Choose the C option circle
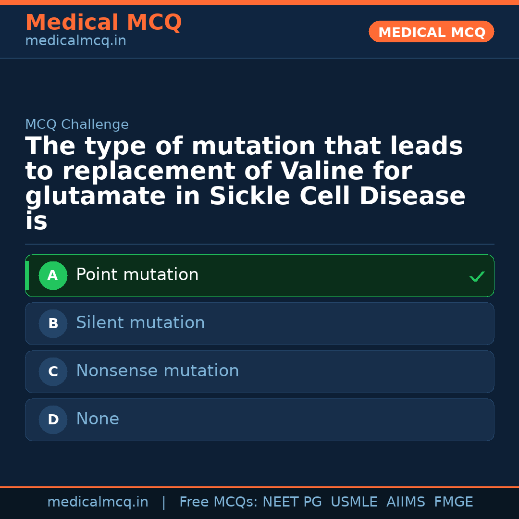The width and height of the screenshot is (519, 519). tap(53, 372)
